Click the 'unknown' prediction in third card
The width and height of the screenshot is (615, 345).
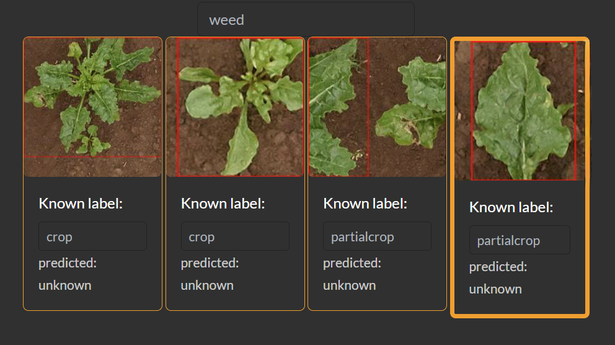pos(349,285)
